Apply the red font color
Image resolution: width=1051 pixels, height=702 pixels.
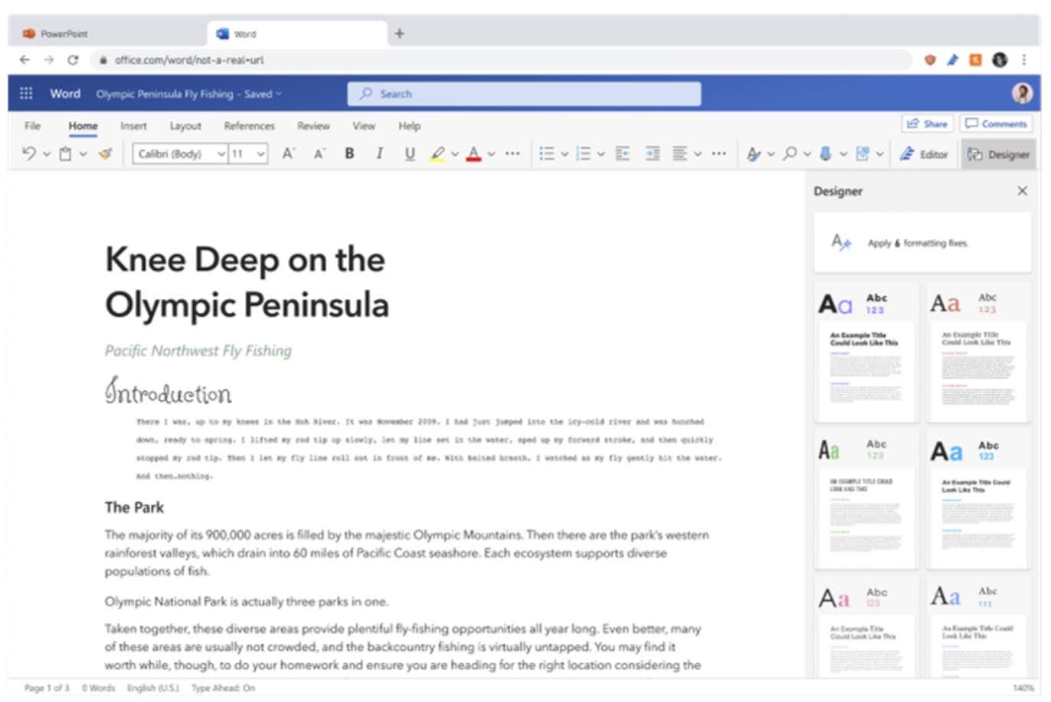point(474,153)
